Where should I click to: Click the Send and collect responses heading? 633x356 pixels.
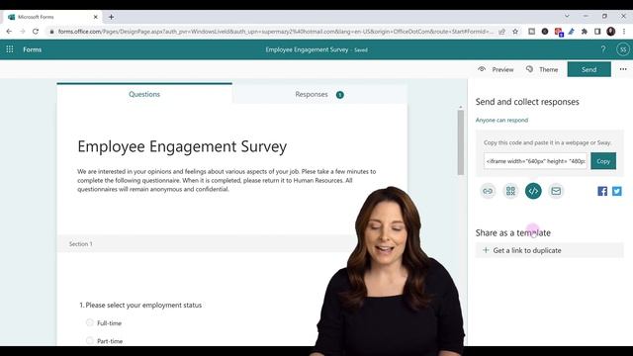point(527,102)
